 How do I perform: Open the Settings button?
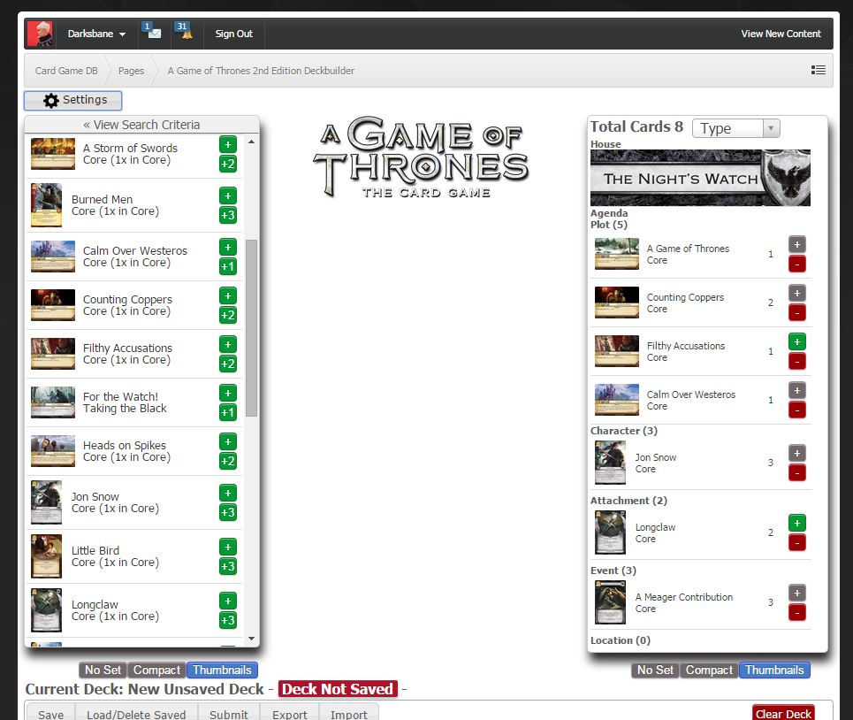point(72,100)
